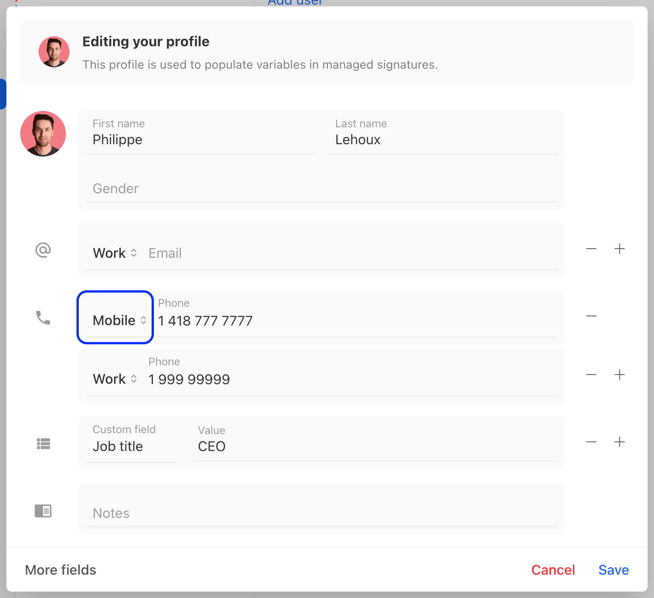
Task: Click the managed signatures description text
Action: (260, 65)
